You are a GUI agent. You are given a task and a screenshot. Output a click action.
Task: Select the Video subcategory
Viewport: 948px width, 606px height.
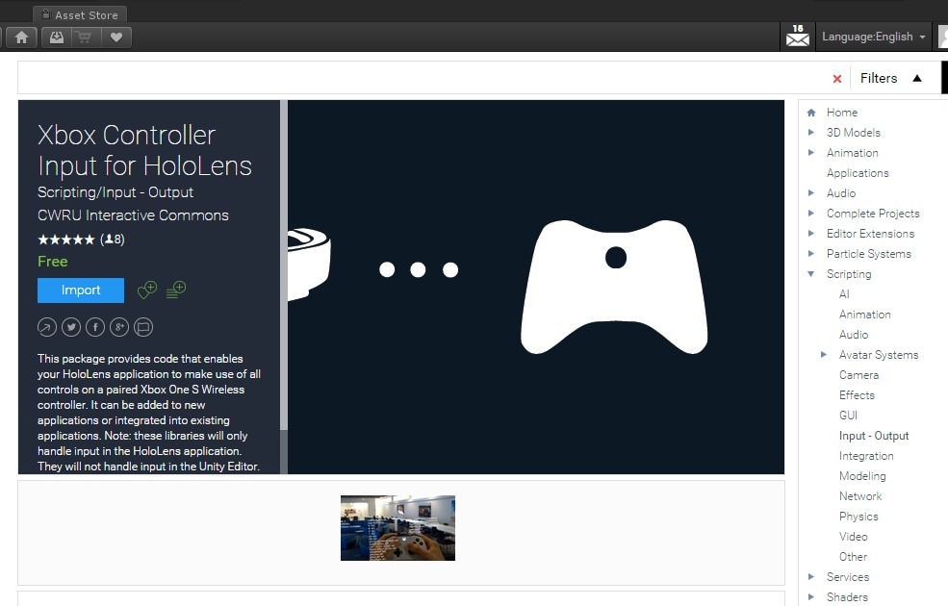pyautogui.click(x=853, y=537)
